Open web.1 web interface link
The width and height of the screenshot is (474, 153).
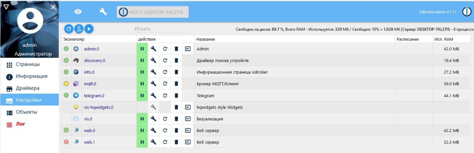pyautogui.click(x=188, y=142)
